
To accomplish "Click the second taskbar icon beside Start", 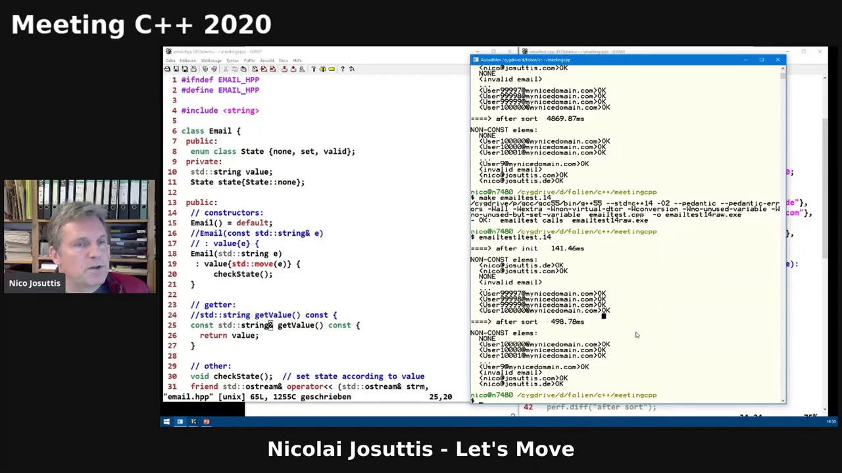I will [180, 422].
